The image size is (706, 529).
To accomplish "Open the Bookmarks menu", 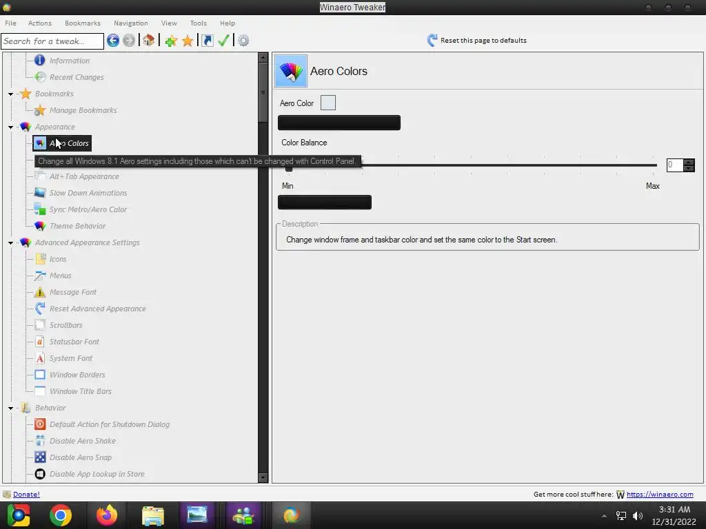I will [83, 23].
